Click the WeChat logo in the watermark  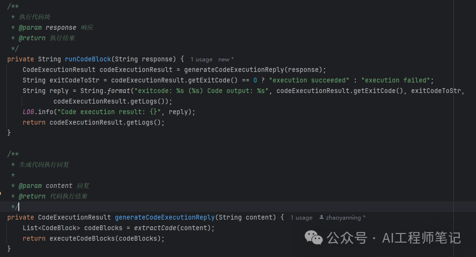[314, 237]
